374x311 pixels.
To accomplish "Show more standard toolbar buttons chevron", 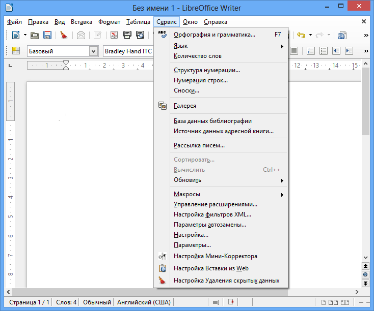I will 366,36.
